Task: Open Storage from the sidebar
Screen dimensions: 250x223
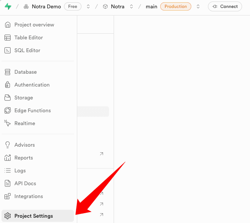Action: (x=23, y=98)
